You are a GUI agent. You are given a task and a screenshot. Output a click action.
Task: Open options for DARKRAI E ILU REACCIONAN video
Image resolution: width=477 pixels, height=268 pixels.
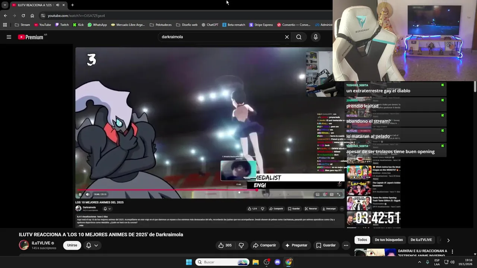pos(452,252)
